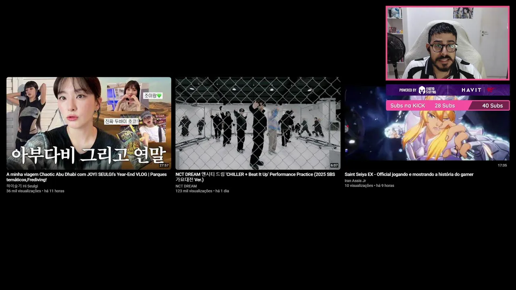Screen dimensions: 516x290
Task: Open the Seulgi Abu Dhabi vlog thumbnail
Action: [89, 123]
